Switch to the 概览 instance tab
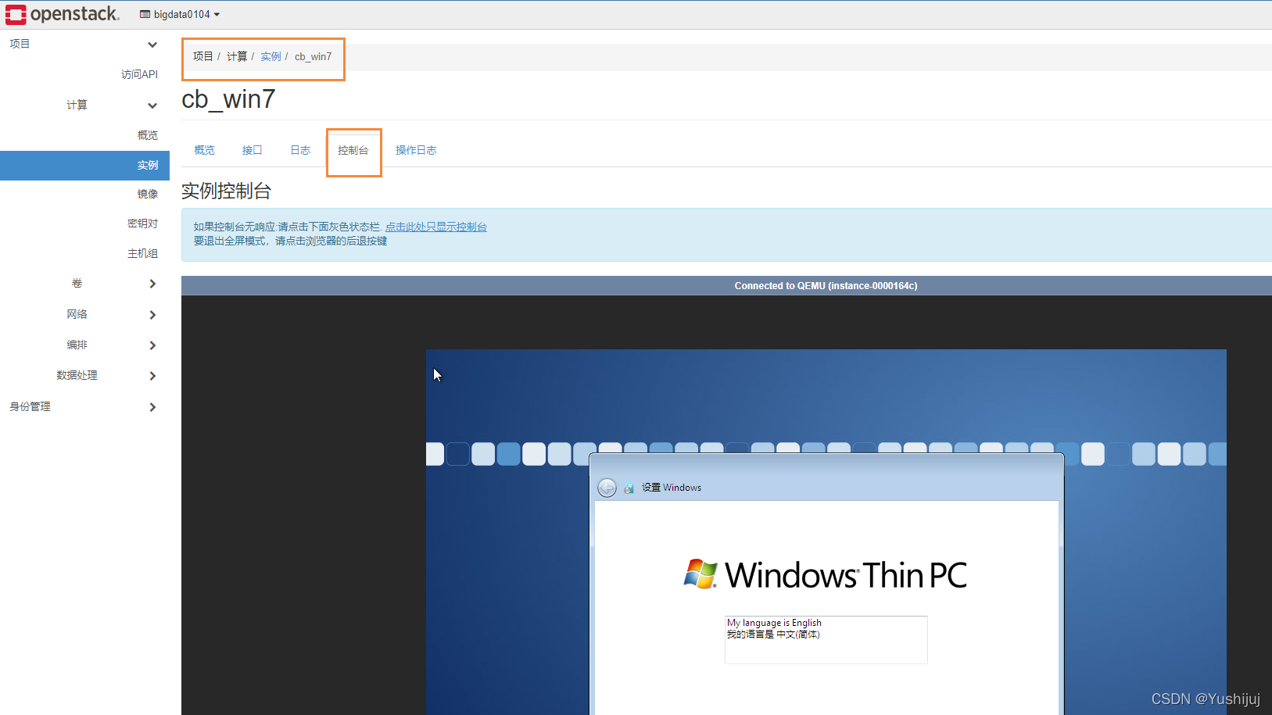 pyautogui.click(x=204, y=150)
